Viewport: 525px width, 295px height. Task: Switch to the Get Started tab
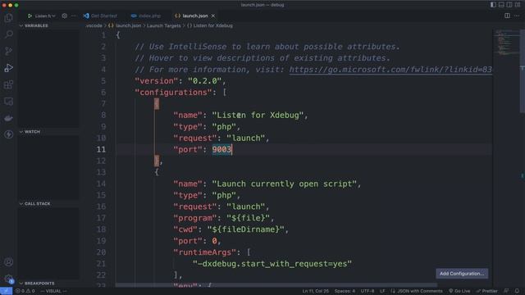click(100, 16)
